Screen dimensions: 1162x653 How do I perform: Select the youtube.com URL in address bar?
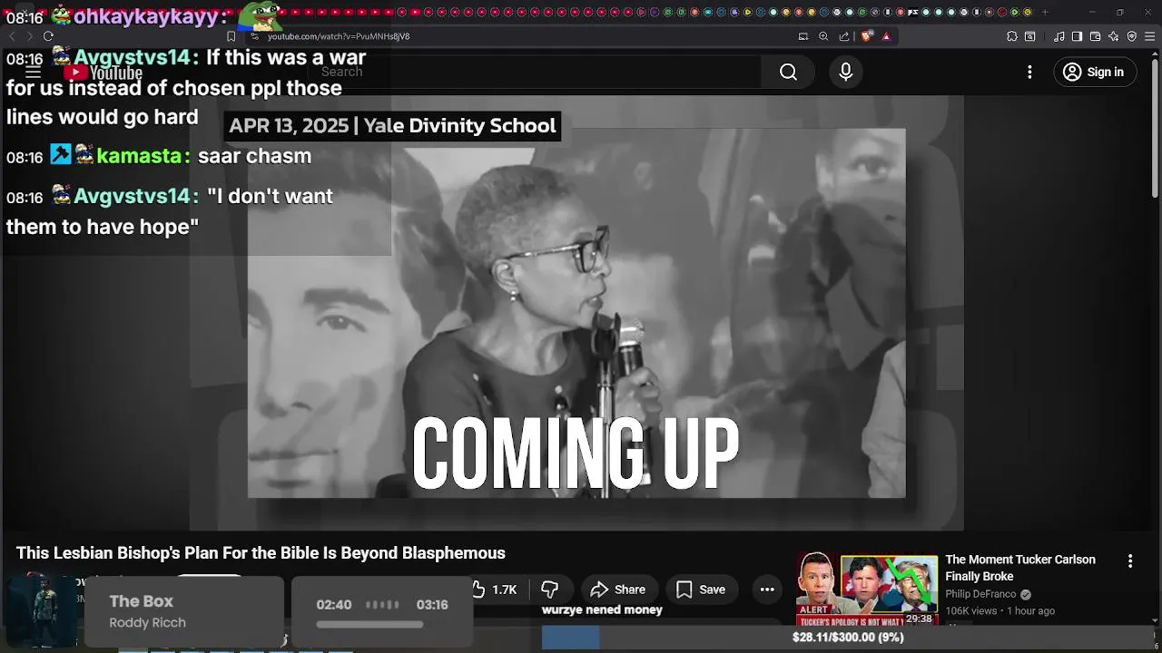pyautogui.click(x=339, y=36)
